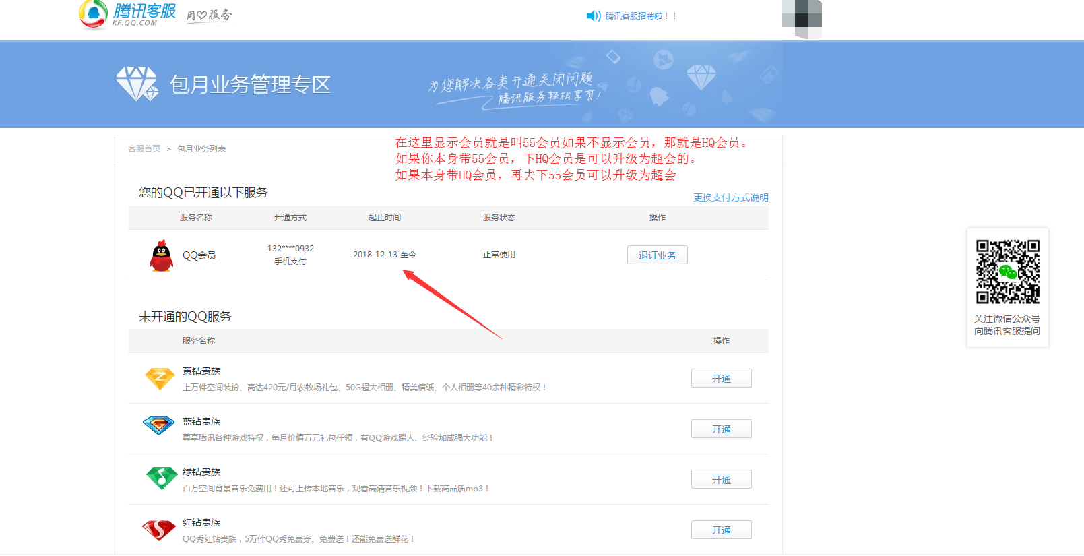Click 红钻贵族 service name text
This screenshot has height=556, width=1084.
(x=201, y=523)
